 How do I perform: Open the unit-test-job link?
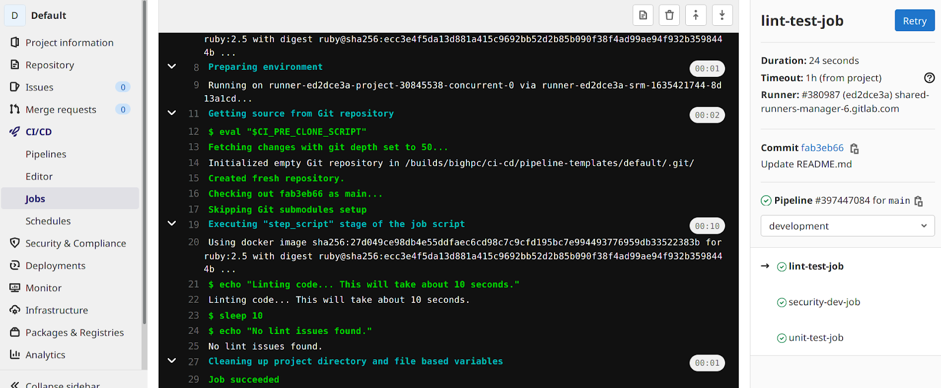pyautogui.click(x=816, y=338)
